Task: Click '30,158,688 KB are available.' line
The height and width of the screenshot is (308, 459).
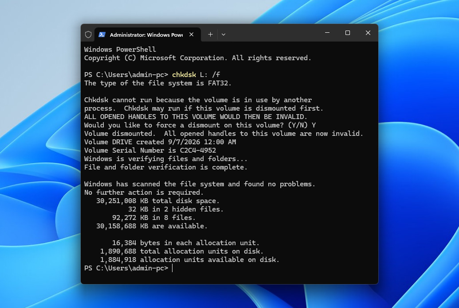Action: (x=152, y=227)
